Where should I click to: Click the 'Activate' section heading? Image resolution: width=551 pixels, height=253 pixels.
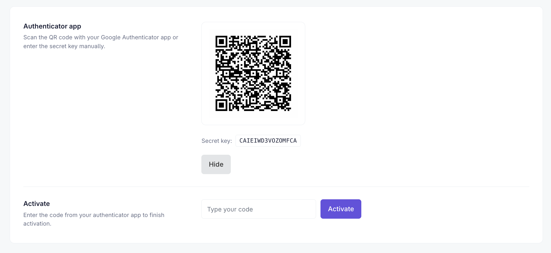click(x=37, y=204)
